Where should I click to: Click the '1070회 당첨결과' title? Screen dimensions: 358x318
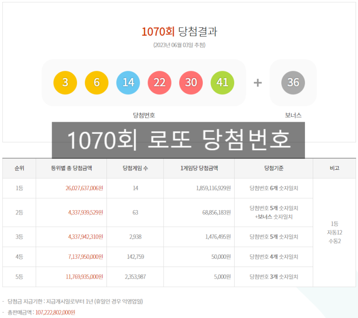pyautogui.click(x=179, y=31)
